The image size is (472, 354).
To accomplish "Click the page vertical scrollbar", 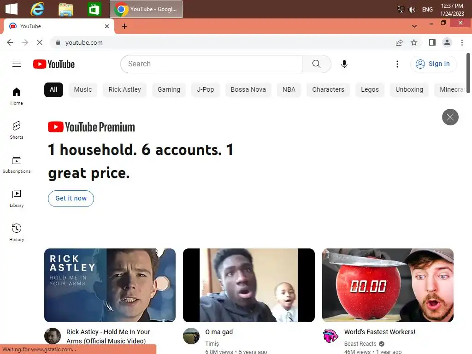I will (x=468, y=73).
